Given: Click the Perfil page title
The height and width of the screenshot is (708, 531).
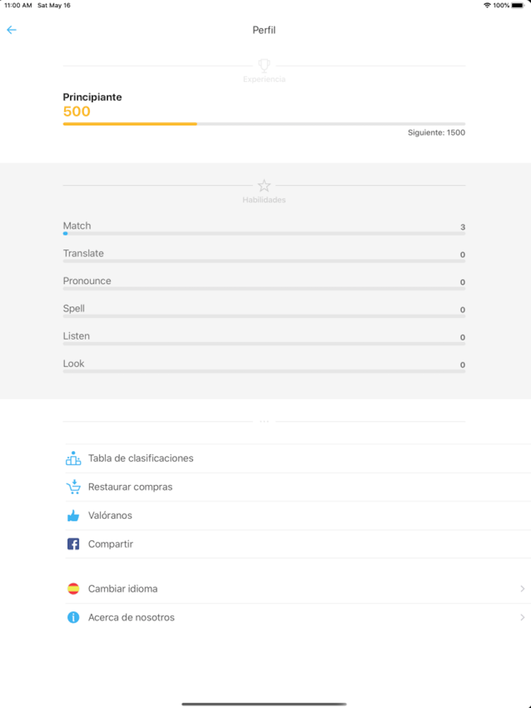Looking at the screenshot, I should click(x=264, y=30).
